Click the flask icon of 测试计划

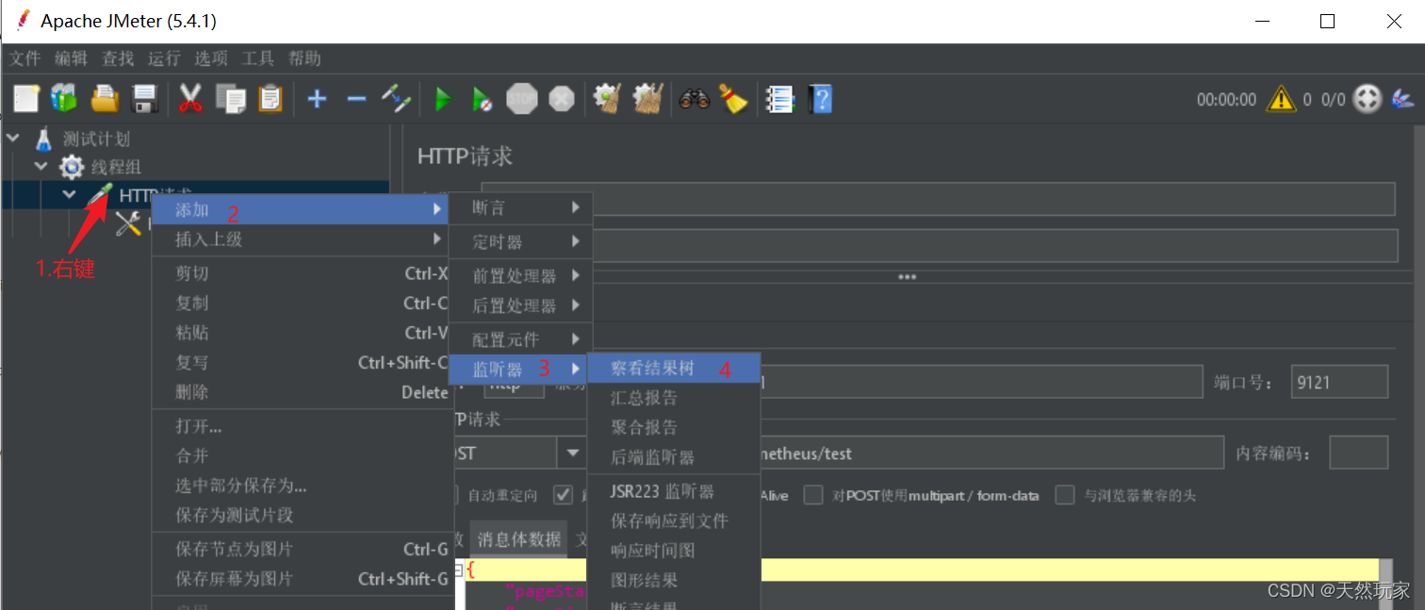pos(44,139)
